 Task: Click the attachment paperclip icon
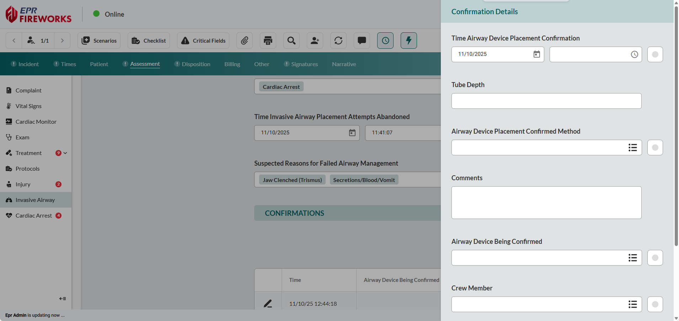pyautogui.click(x=245, y=41)
